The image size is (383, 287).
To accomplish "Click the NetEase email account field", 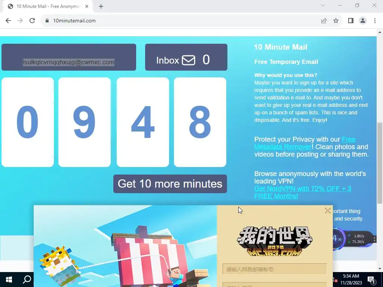I will [x=275, y=269].
